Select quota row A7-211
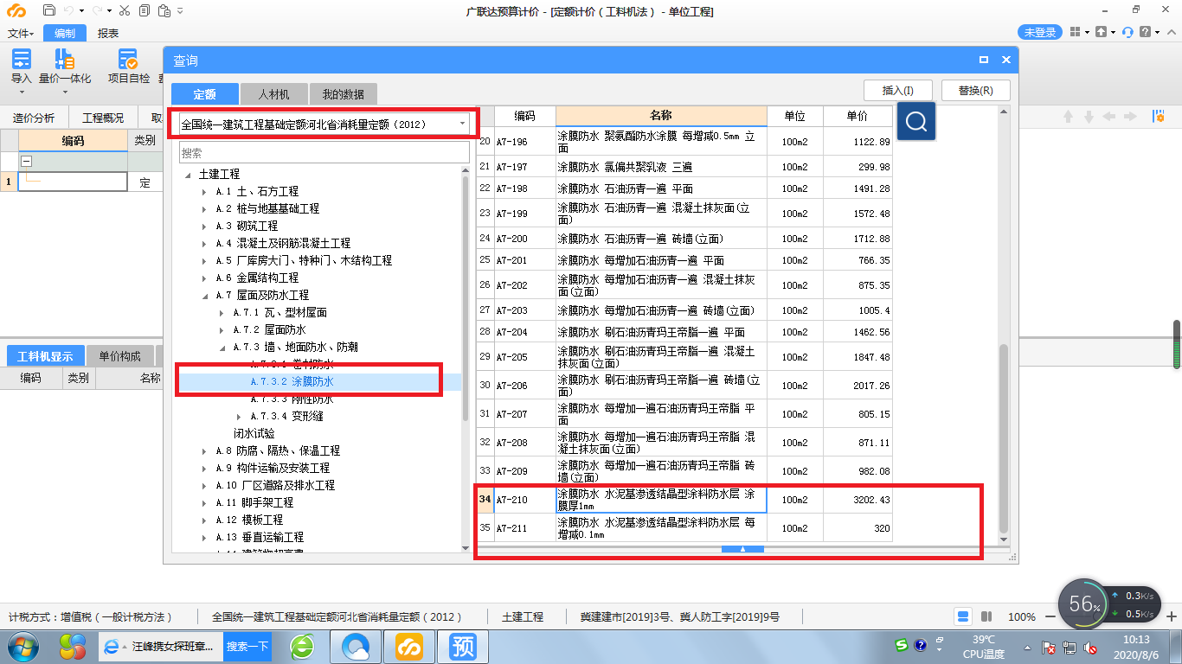1182x664 pixels. (x=684, y=528)
